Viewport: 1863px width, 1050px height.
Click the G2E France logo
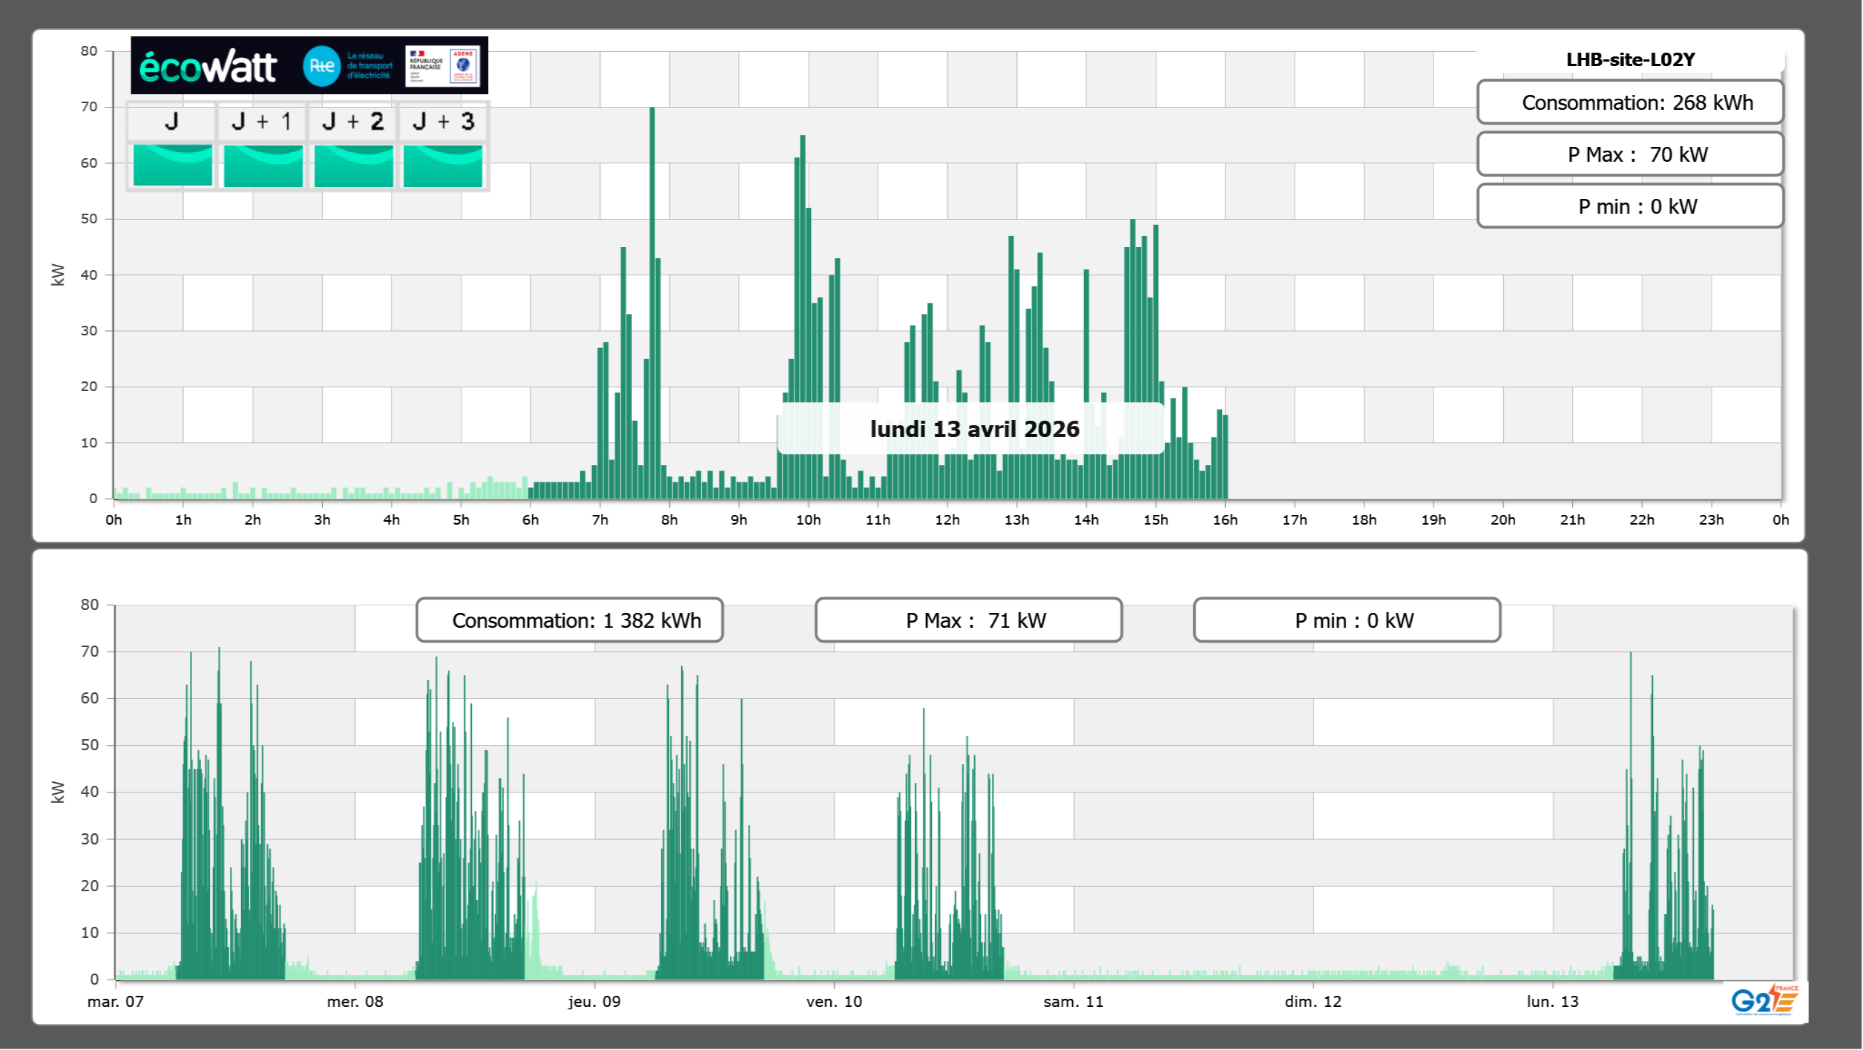(1764, 1000)
